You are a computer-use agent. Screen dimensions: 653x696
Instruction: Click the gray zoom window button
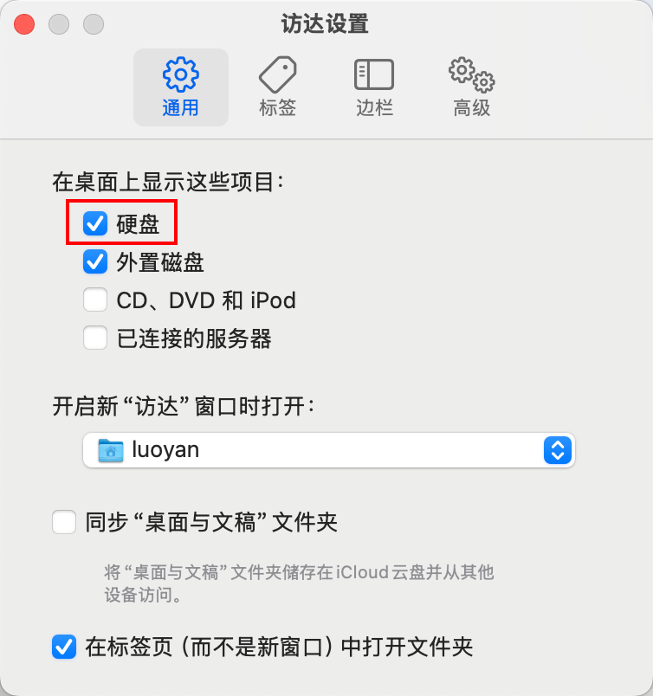point(94,24)
